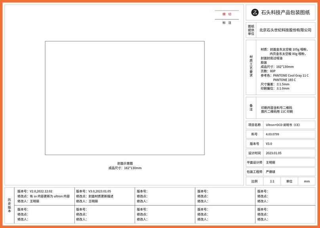The width and height of the screenshot is (320, 228).
Task: Click "修改人:王明丽" under the V2.0 entry
Action: coord(28,201)
